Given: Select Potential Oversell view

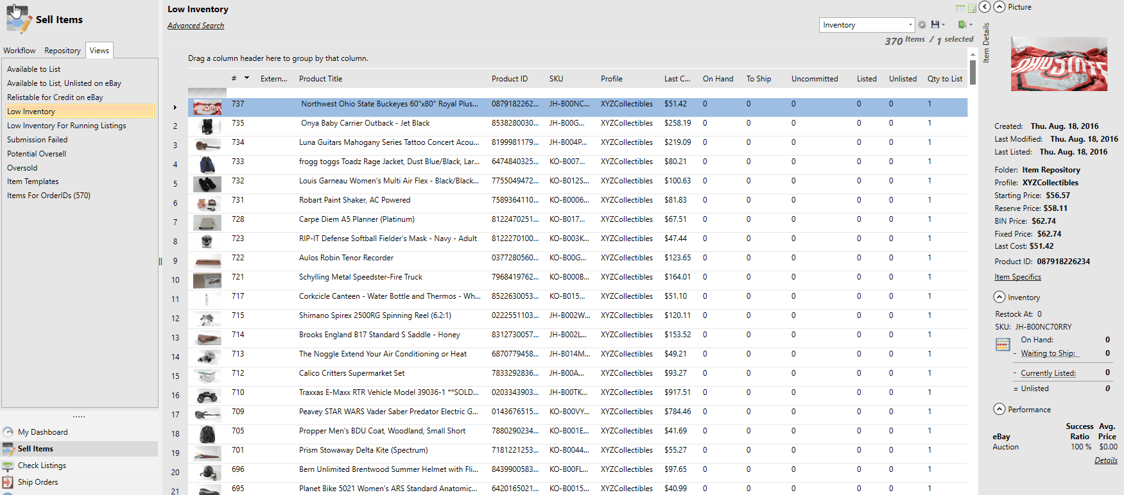Looking at the screenshot, I should 37,154.
